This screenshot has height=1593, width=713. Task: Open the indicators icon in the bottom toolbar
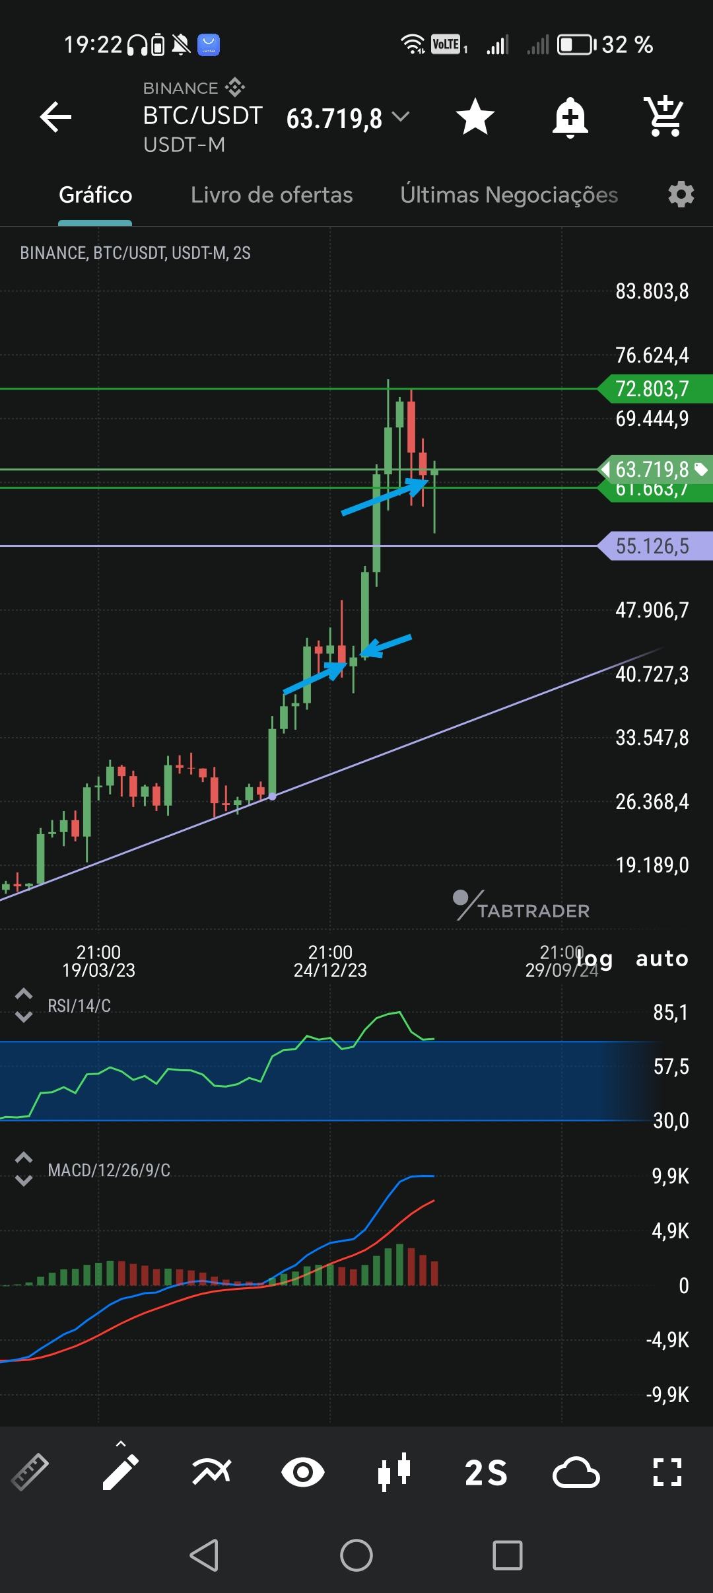(212, 1472)
